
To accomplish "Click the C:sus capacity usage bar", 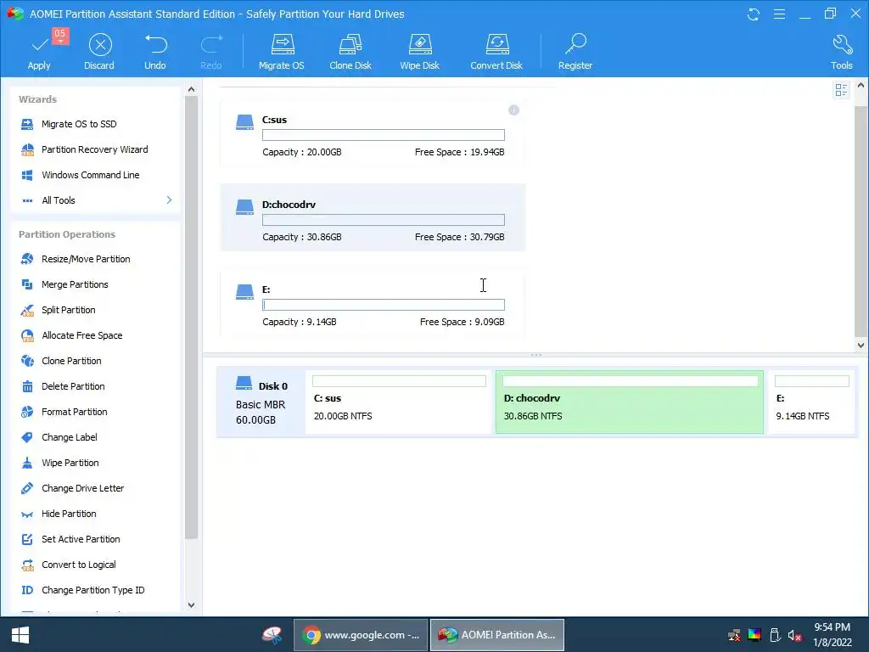I will (384, 135).
